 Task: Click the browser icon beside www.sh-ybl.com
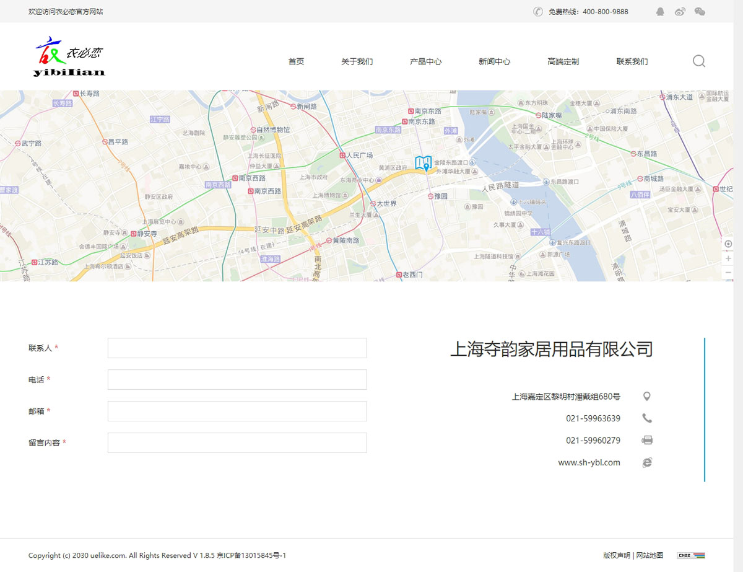click(x=647, y=462)
